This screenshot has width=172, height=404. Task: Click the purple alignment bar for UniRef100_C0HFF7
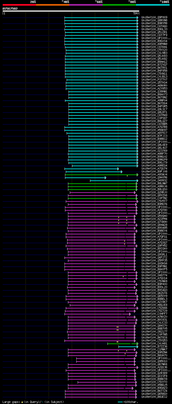point(98,314)
